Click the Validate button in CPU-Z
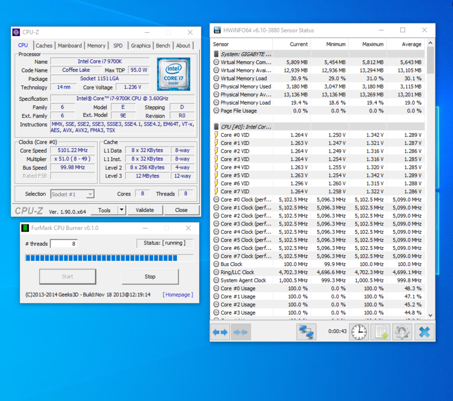This screenshot has height=401, width=453. click(145, 210)
